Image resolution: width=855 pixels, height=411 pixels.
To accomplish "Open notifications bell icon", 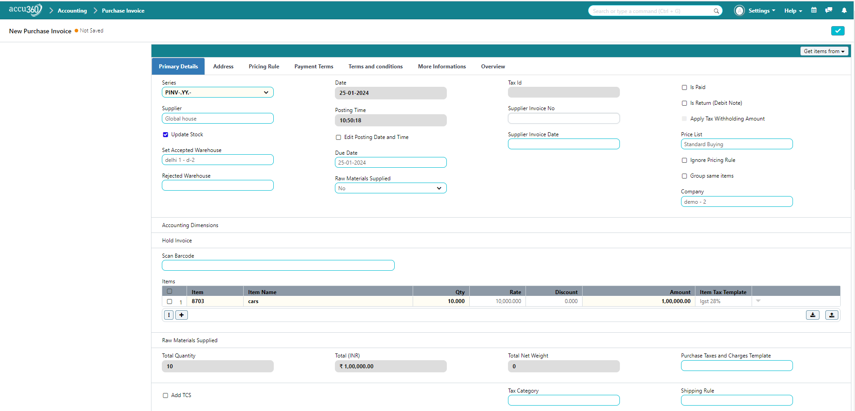I will coord(844,10).
